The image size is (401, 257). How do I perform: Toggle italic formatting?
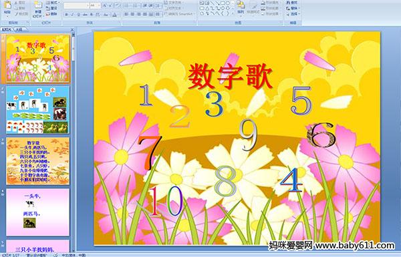pyautogui.click(x=72, y=15)
